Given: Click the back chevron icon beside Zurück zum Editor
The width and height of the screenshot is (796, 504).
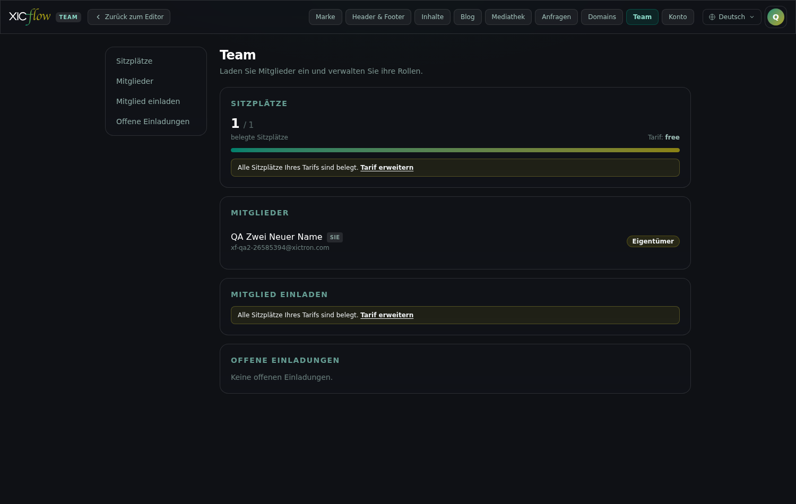Looking at the screenshot, I should [x=98, y=17].
